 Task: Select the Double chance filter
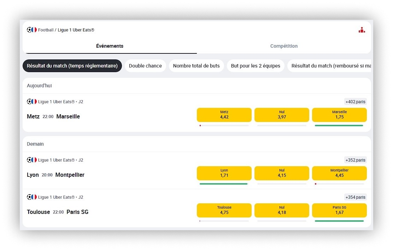pos(145,66)
